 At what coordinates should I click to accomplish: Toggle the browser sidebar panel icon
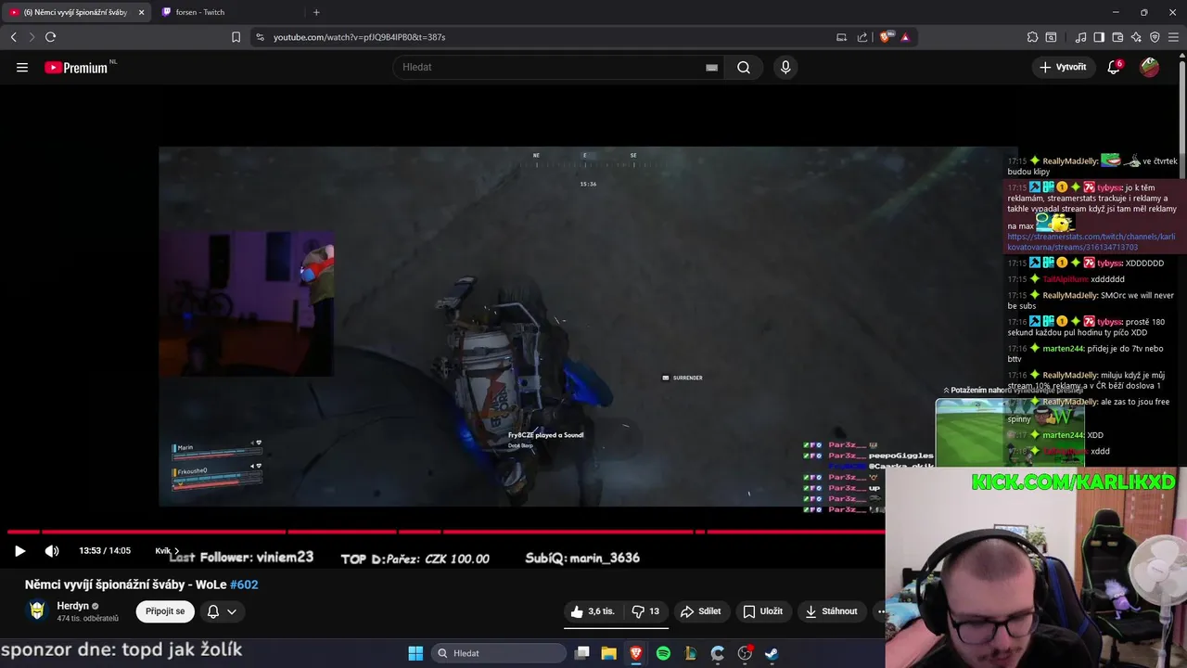[x=1099, y=37]
